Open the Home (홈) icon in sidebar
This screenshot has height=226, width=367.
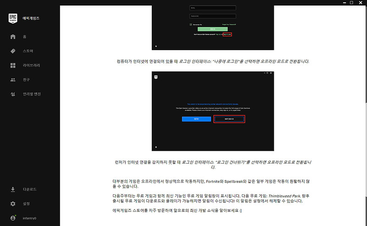click(13, 37)
